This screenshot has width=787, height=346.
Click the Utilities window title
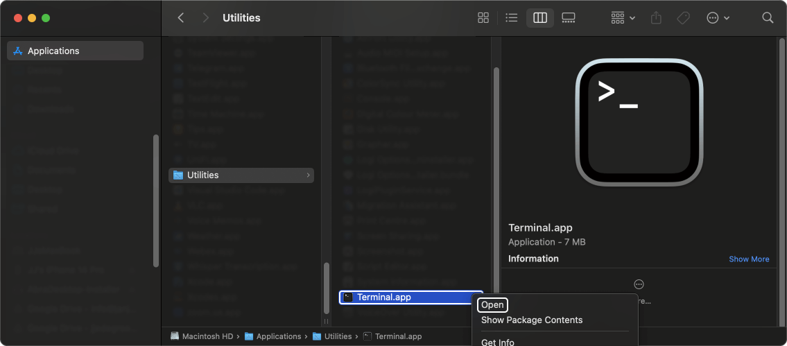click(241, 18)
